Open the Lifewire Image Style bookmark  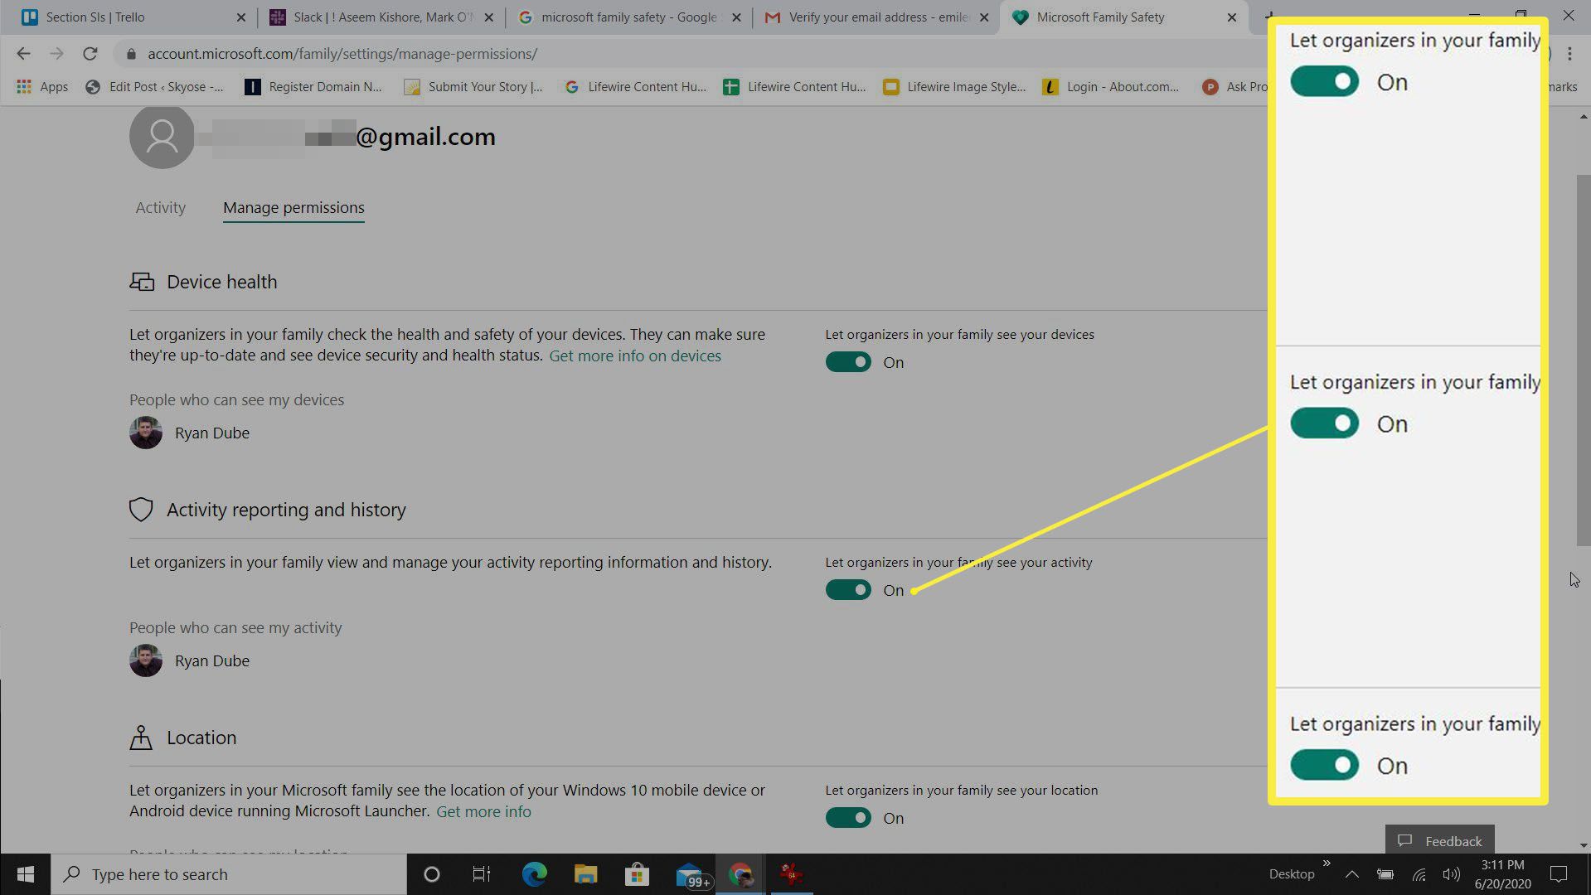pos(954,86)
